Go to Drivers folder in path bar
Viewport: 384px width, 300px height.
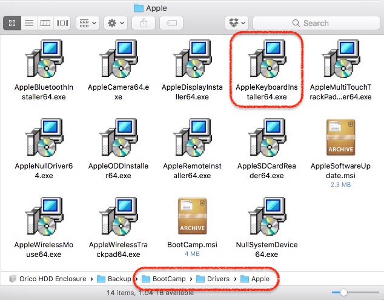213,279
